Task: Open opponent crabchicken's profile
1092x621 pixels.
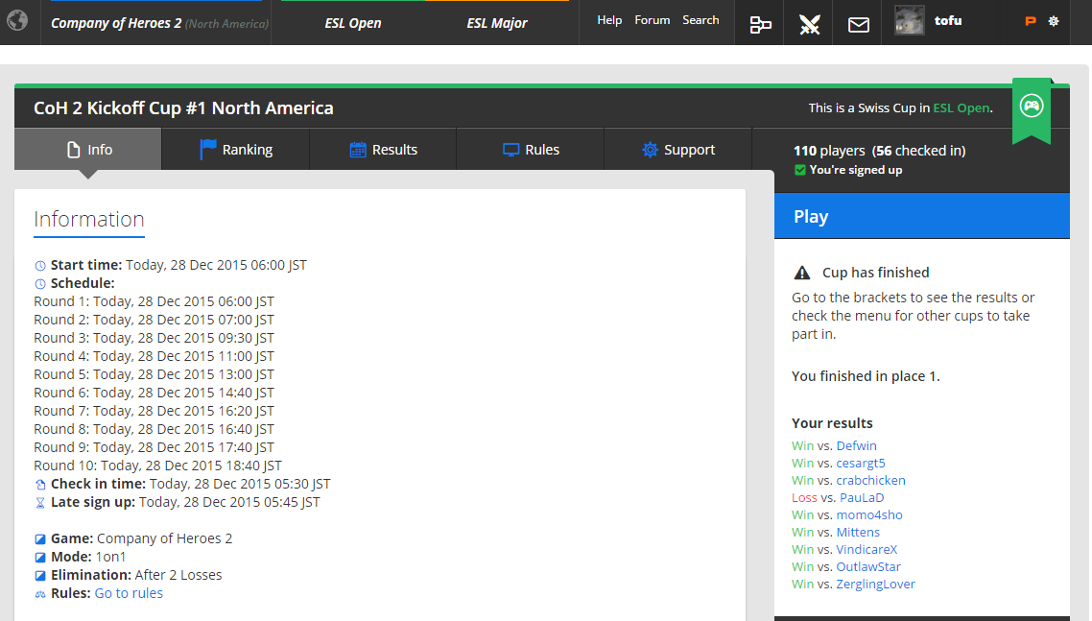Action: click(871, 481)
